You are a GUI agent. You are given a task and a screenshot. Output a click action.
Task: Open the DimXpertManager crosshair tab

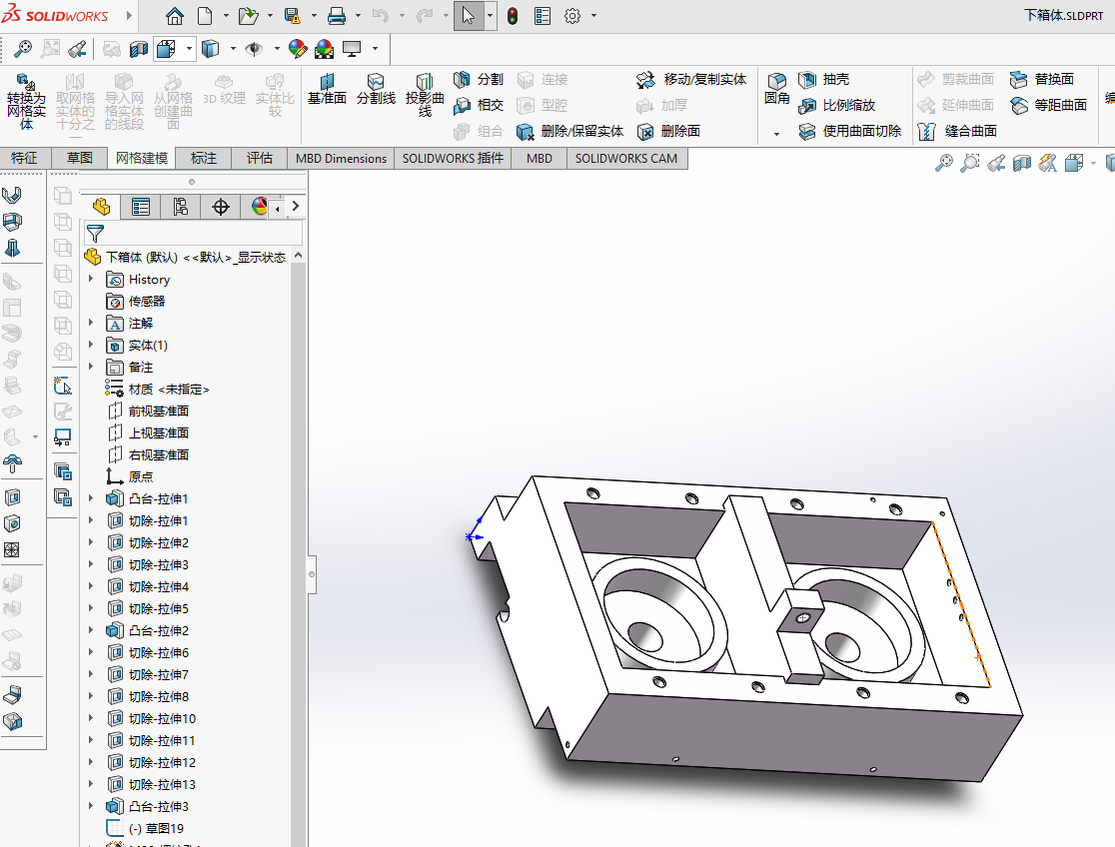(x=221, y=207)
